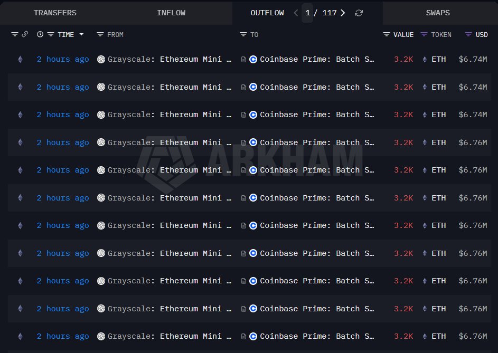Open Coinbase Prime recipient in the bottom row
The image size is (498, 353).
click(317, 337)
